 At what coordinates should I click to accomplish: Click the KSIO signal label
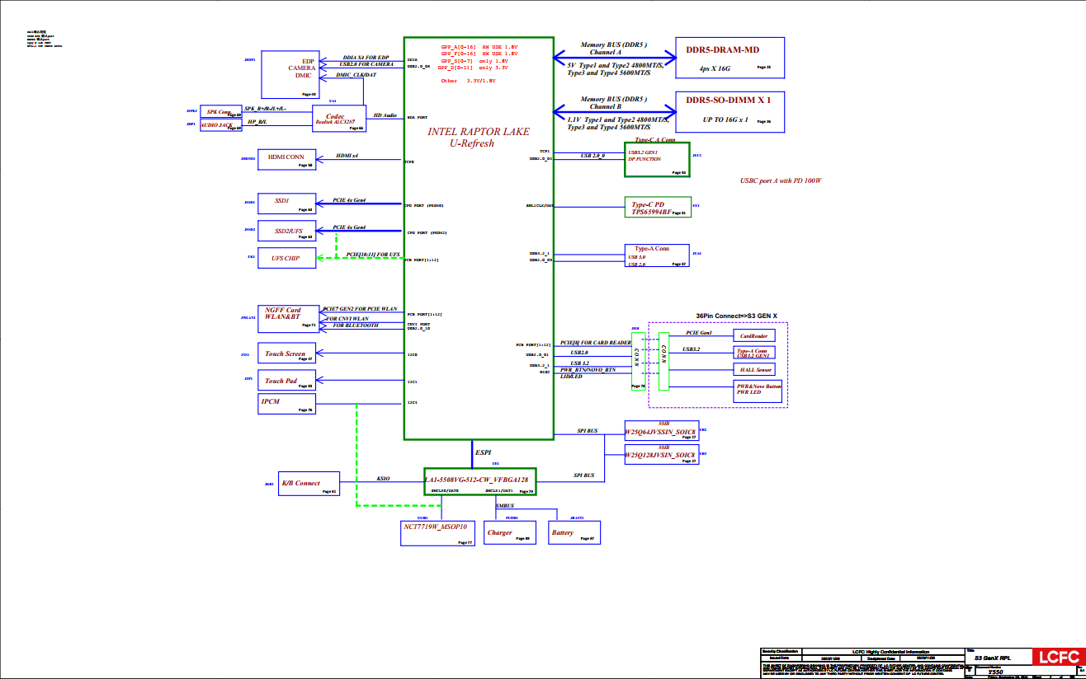click(x=383, y=477)
